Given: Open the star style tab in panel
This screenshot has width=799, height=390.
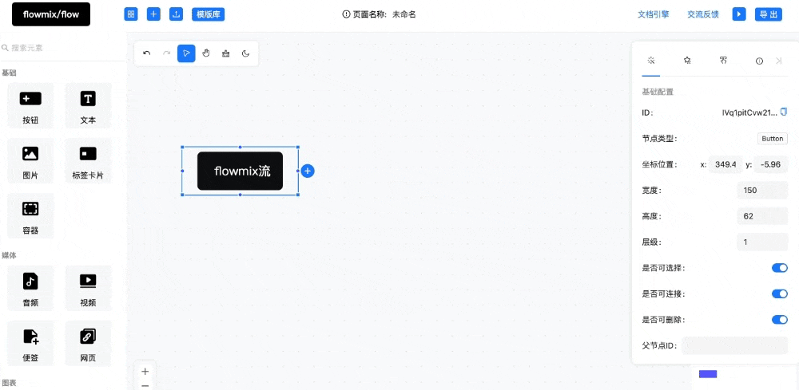Looking at the screenshot, I should [687, 60].
